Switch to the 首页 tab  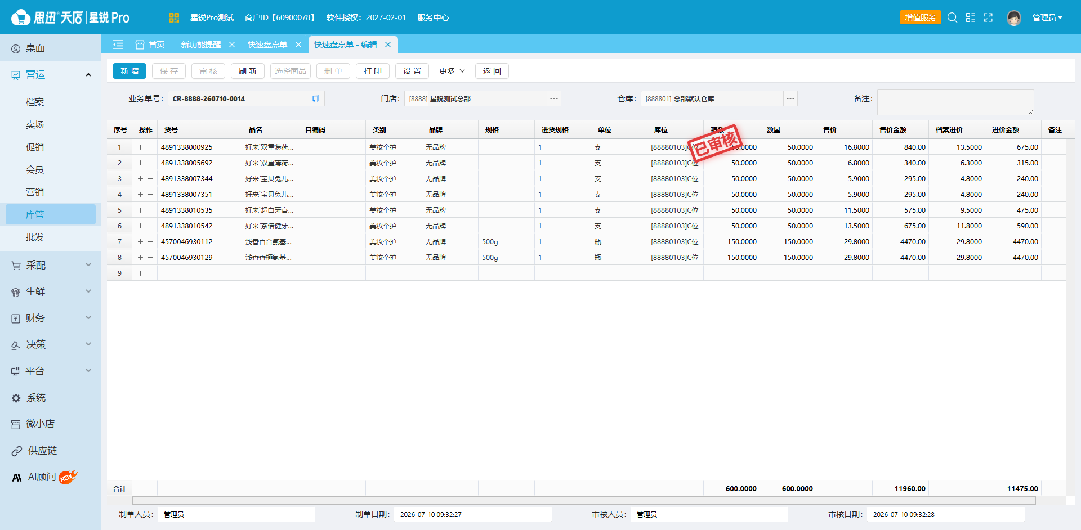click(150, 44)
